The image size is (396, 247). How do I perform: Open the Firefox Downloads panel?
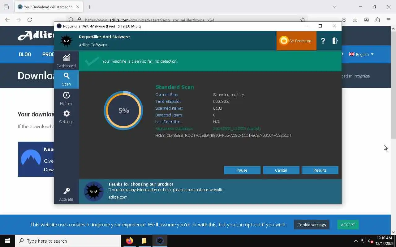pos(355,20)
